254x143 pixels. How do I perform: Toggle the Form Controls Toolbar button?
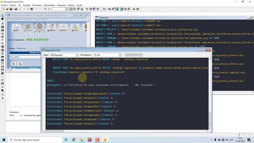(x=122, y=9)
